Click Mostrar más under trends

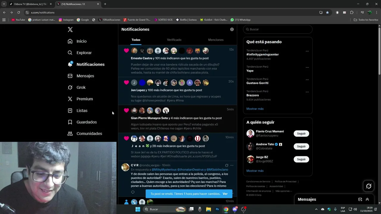[255, 109]
